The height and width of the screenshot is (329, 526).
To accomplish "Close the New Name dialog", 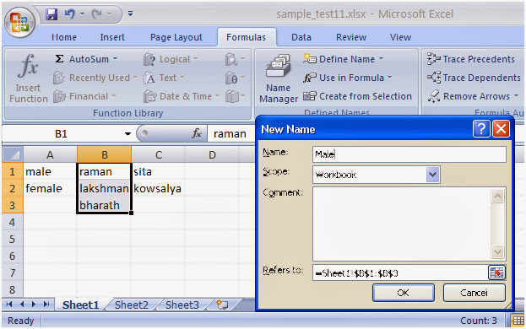I will 501,129.
